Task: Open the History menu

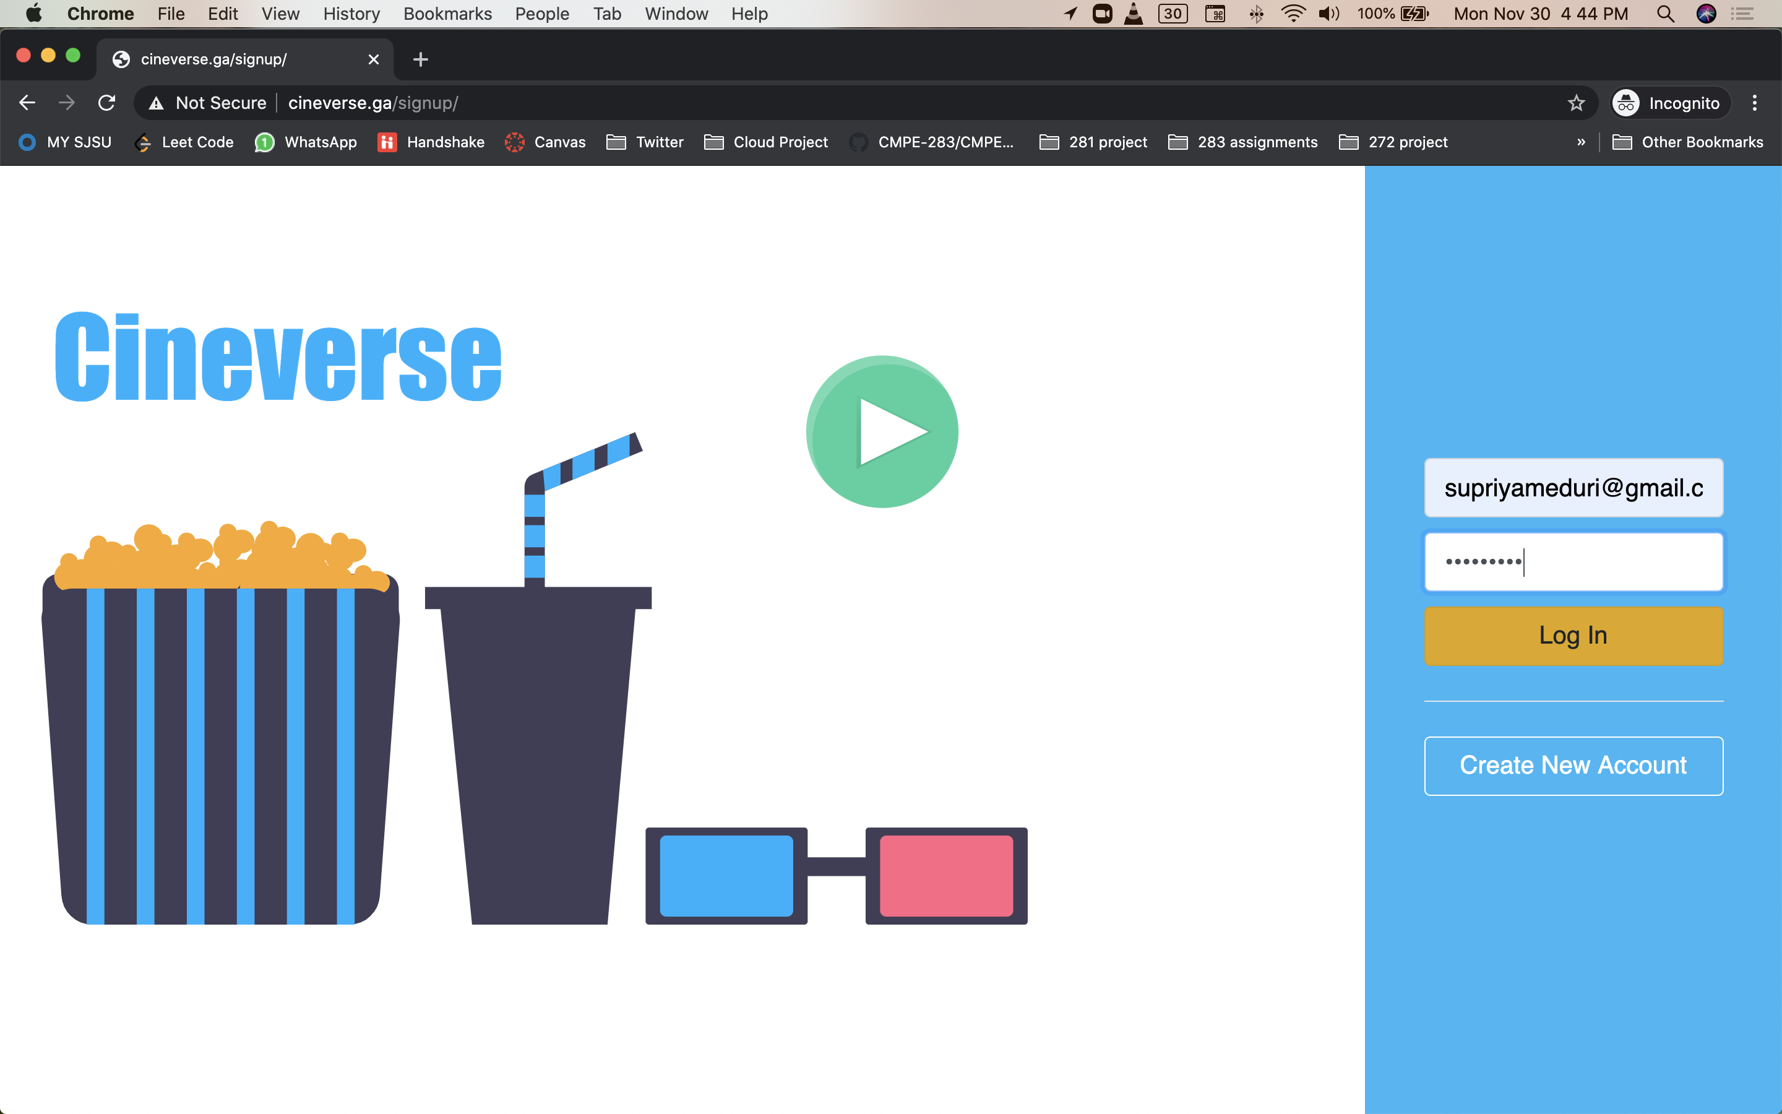Action: (351, 14)
